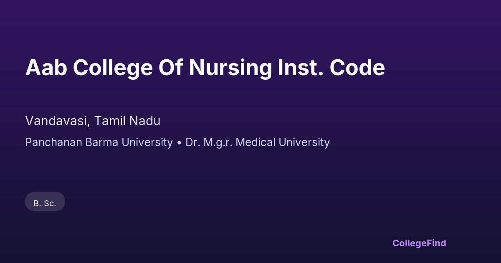Click the bullet separator between universities
Image resolution: width=501 pixels, height=263 pixels.
[x=179, y=143]
